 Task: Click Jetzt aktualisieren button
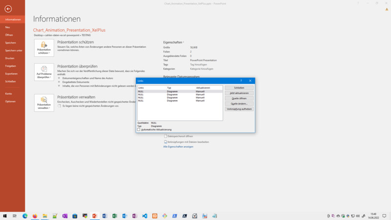pyautogui.click(x=239, y=93)
